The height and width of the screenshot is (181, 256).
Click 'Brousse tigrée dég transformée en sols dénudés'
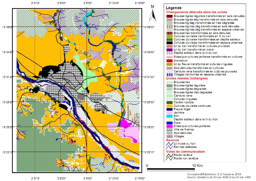(206, 19)
